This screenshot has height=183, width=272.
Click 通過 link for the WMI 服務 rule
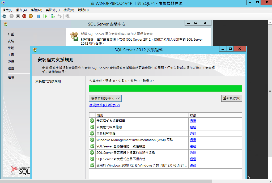pos(193,140)
